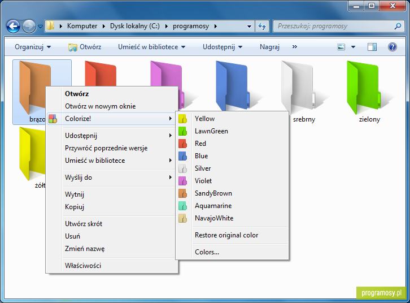
Task: Open Explorer help question mark icon
Action: [x=392, y=47]
